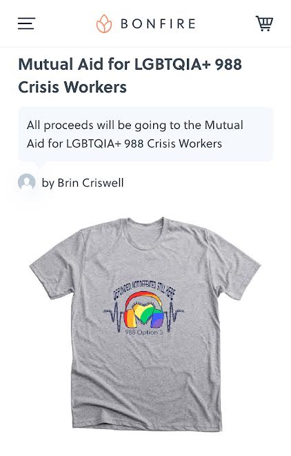Click the BONFIRE wordmark text
This screenshot has width=291, height=456.
coord(158,23)
